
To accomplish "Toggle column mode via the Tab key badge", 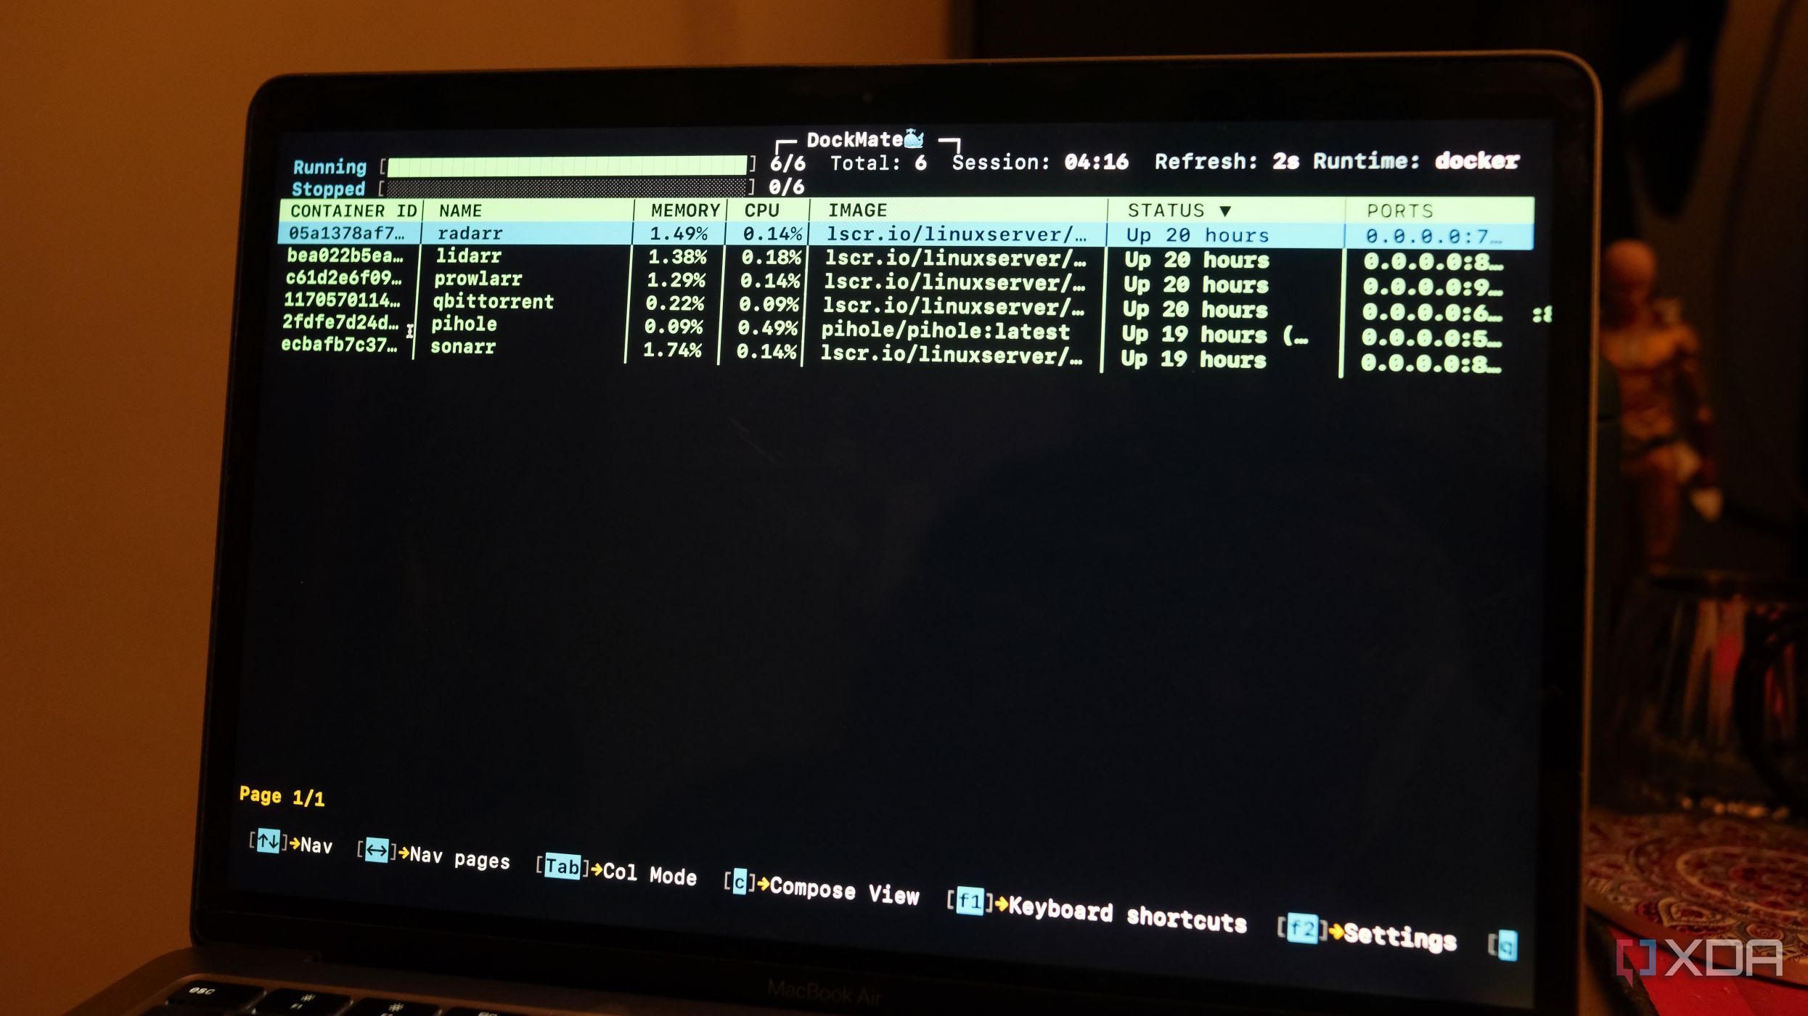I will [561, 867].
